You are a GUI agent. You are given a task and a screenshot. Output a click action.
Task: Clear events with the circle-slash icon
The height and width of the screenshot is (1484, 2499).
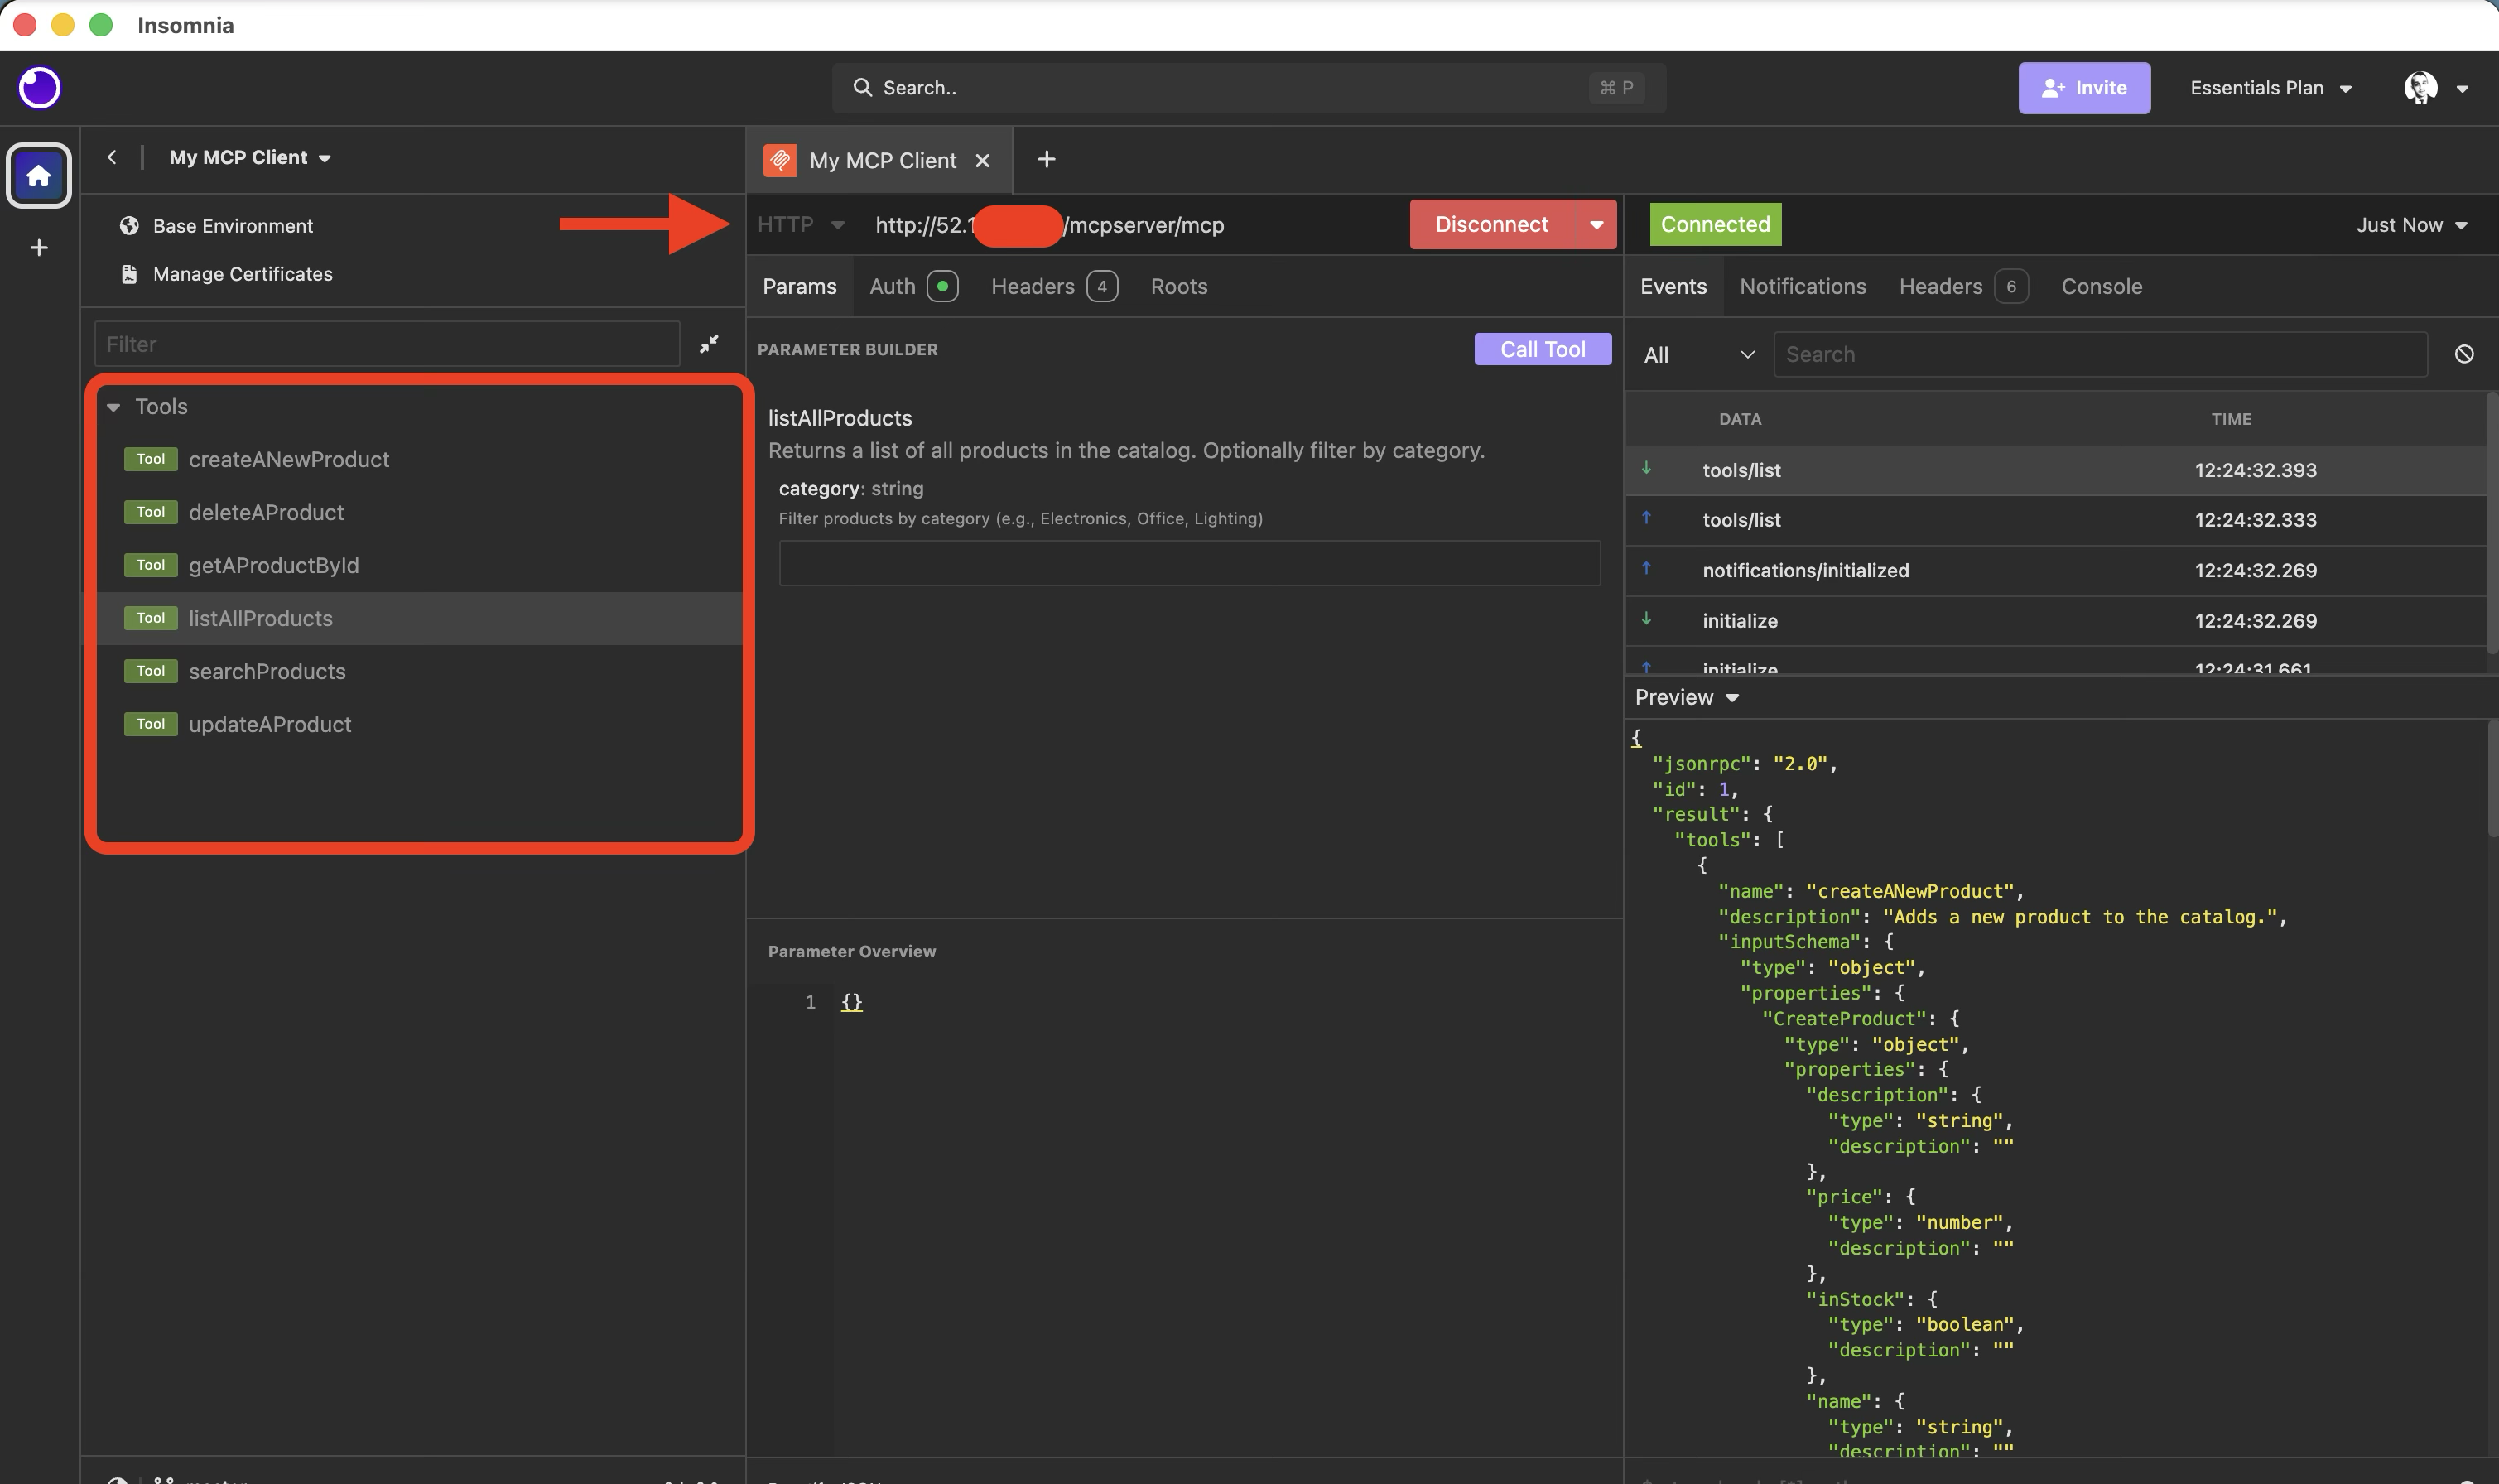click(x=2464, y=353)
